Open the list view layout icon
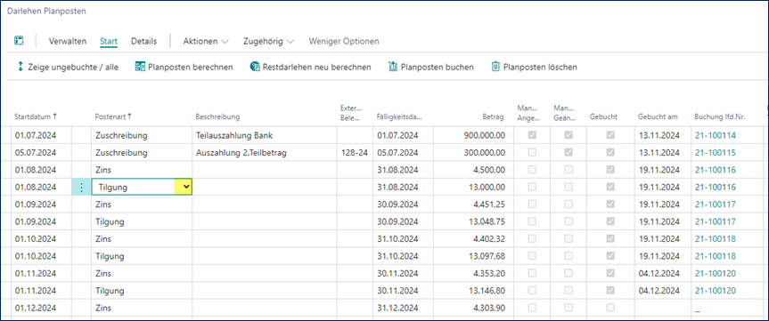The image size is (769, 321). pos(19,41)
